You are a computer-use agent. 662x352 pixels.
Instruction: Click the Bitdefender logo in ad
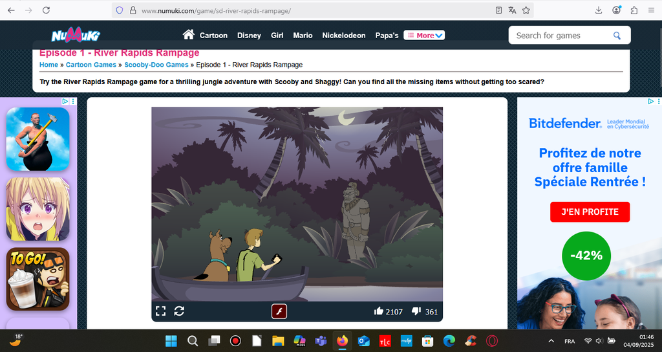(565, 124)
